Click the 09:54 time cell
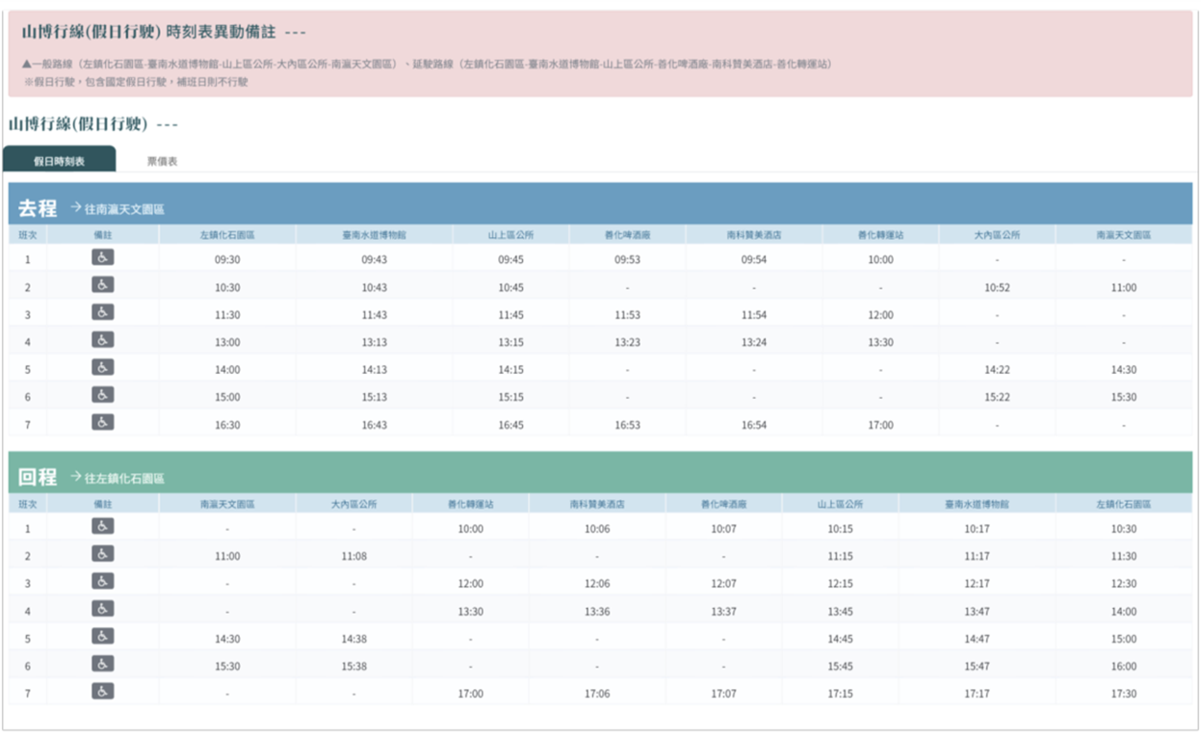1201x740 pixels. (754, 259)
